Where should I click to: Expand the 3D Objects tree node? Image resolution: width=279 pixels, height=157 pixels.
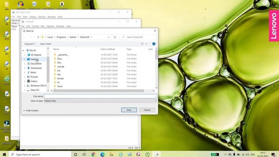25,55
